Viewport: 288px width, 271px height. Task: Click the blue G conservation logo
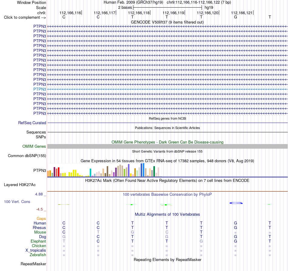click(x=236, y=203)
